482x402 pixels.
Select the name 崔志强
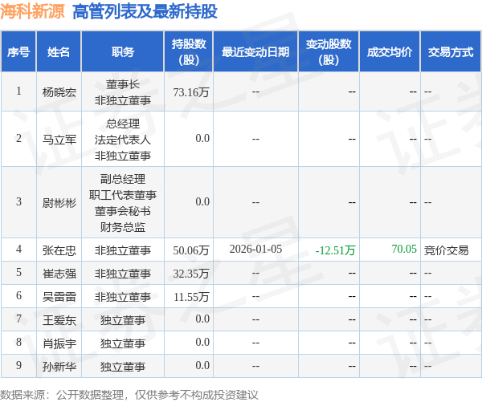pos(59,274)
